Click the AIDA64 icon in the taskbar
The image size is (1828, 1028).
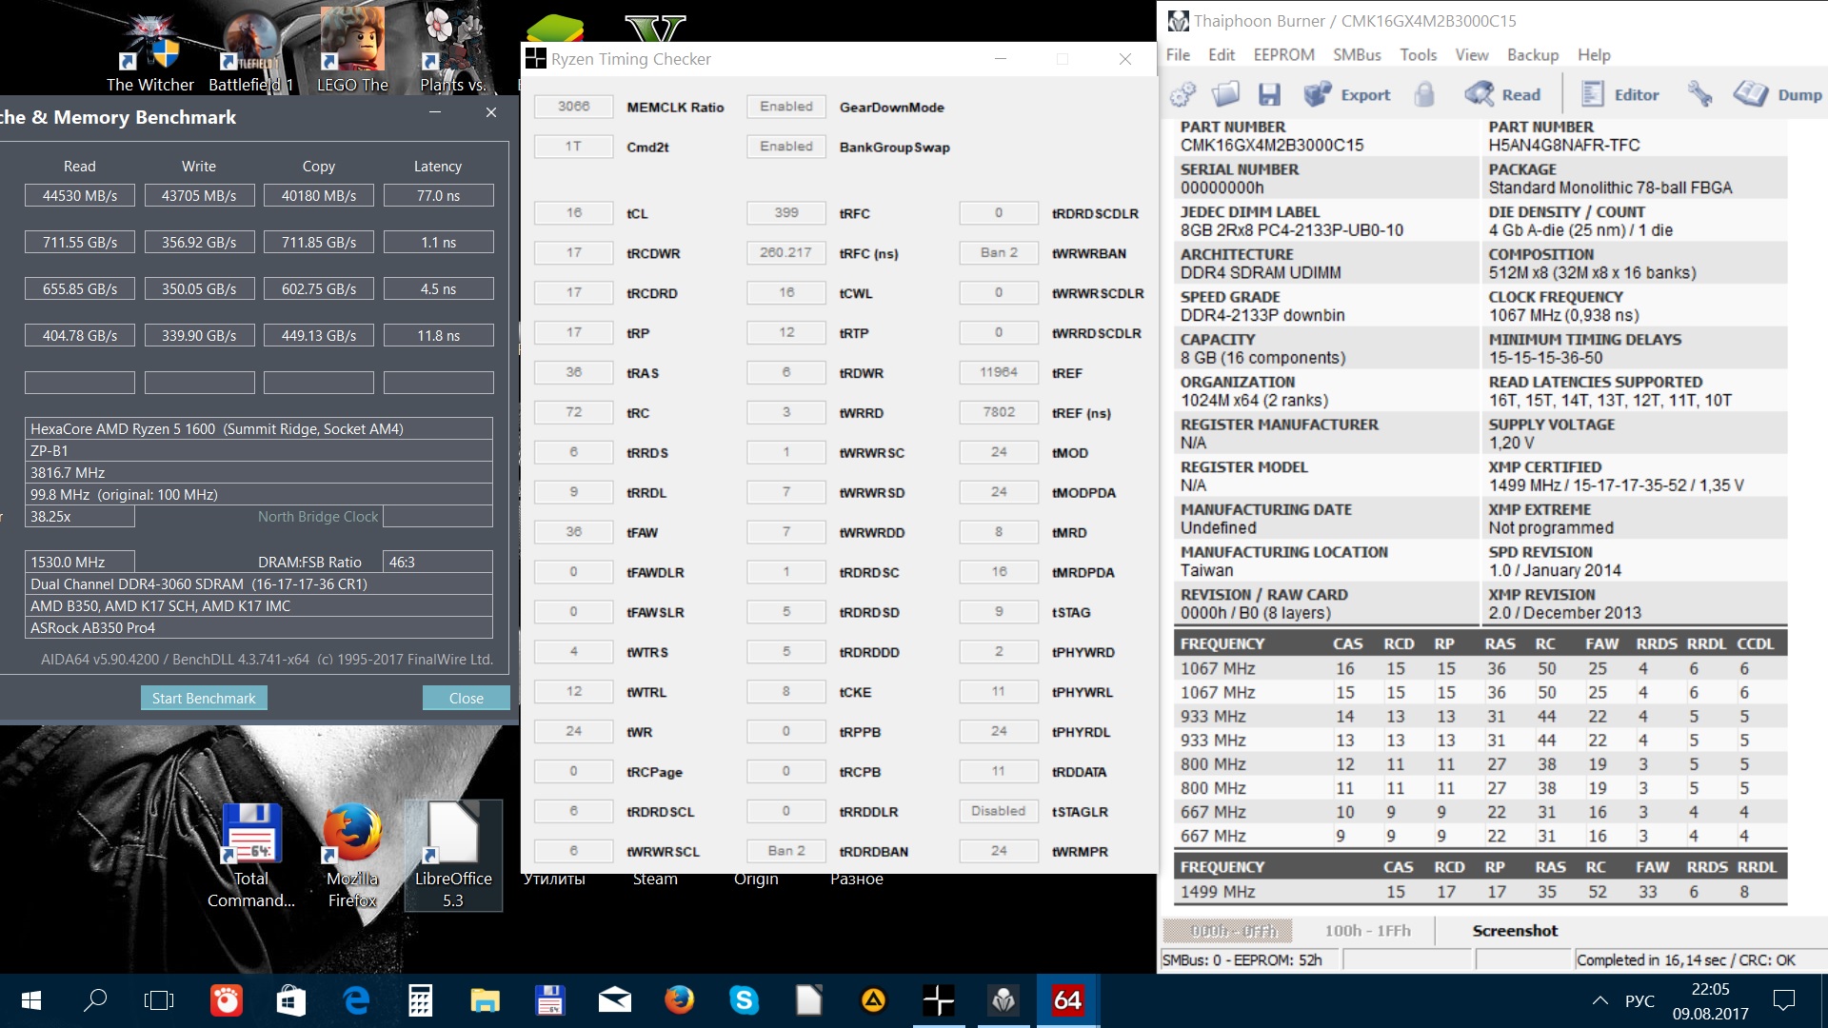click(1067, 999)
